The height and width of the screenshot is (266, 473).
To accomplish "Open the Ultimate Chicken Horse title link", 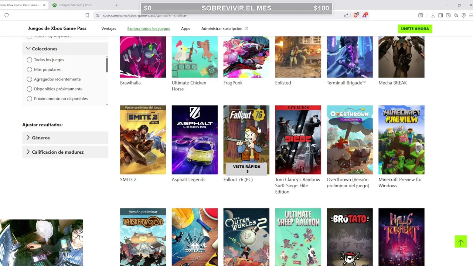I will (x=189, y=86).
